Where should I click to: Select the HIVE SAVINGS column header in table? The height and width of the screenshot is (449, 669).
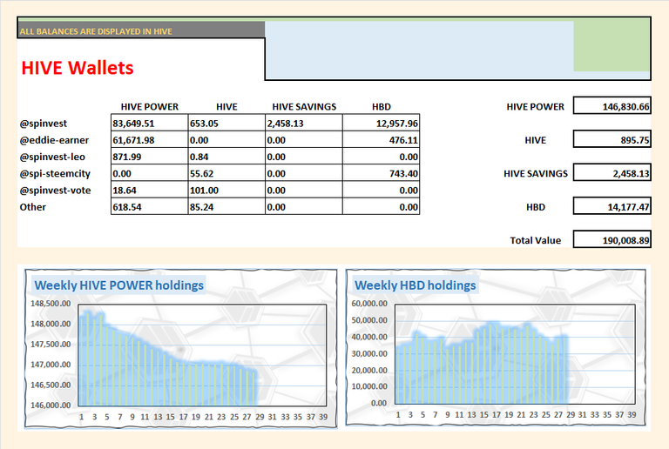tap(304, 106)
